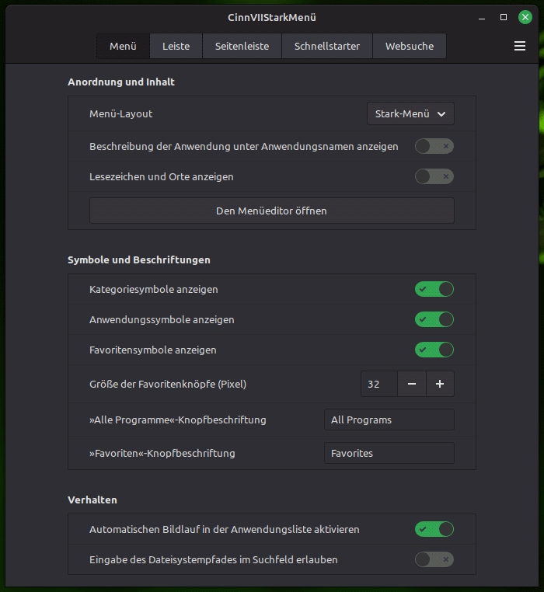Screen dimensions: 544x592
Task: Disable Automatischen Bildlauf in der Anwendungsliste
Action: pos(434,529)
